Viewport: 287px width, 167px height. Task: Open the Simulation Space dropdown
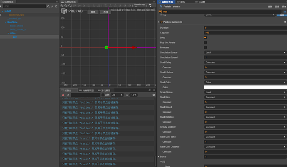245,53
